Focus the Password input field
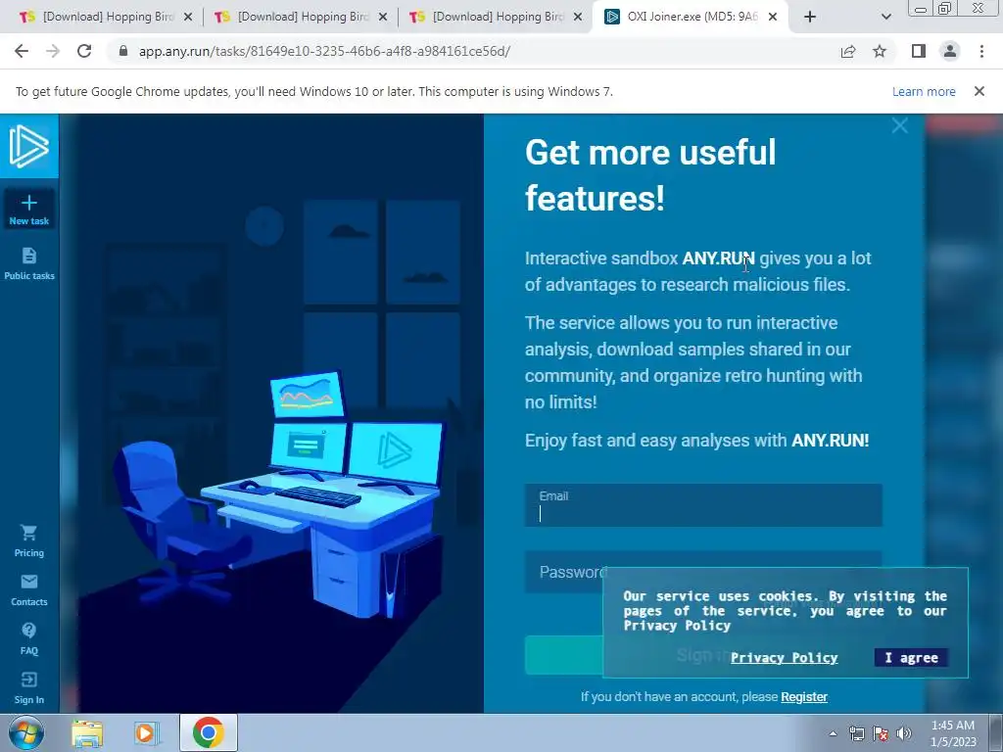 [703, 572]
